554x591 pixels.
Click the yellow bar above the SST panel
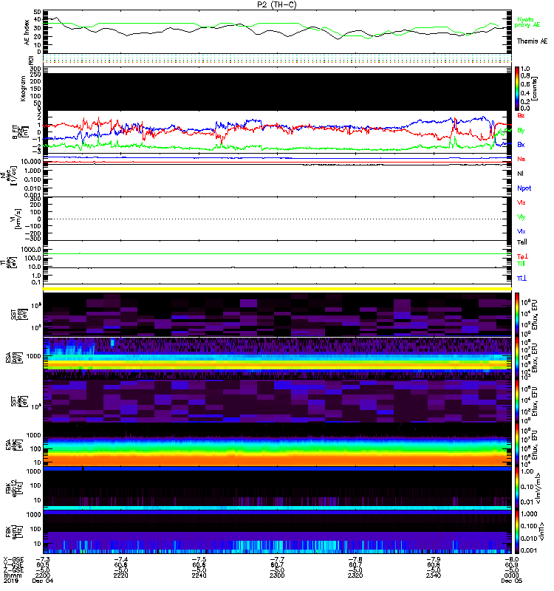tap(277, 289)
